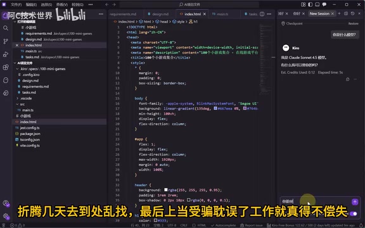Click the title bar search box
The height and width of the screenshot is (228, 365).
pos(189,4)
